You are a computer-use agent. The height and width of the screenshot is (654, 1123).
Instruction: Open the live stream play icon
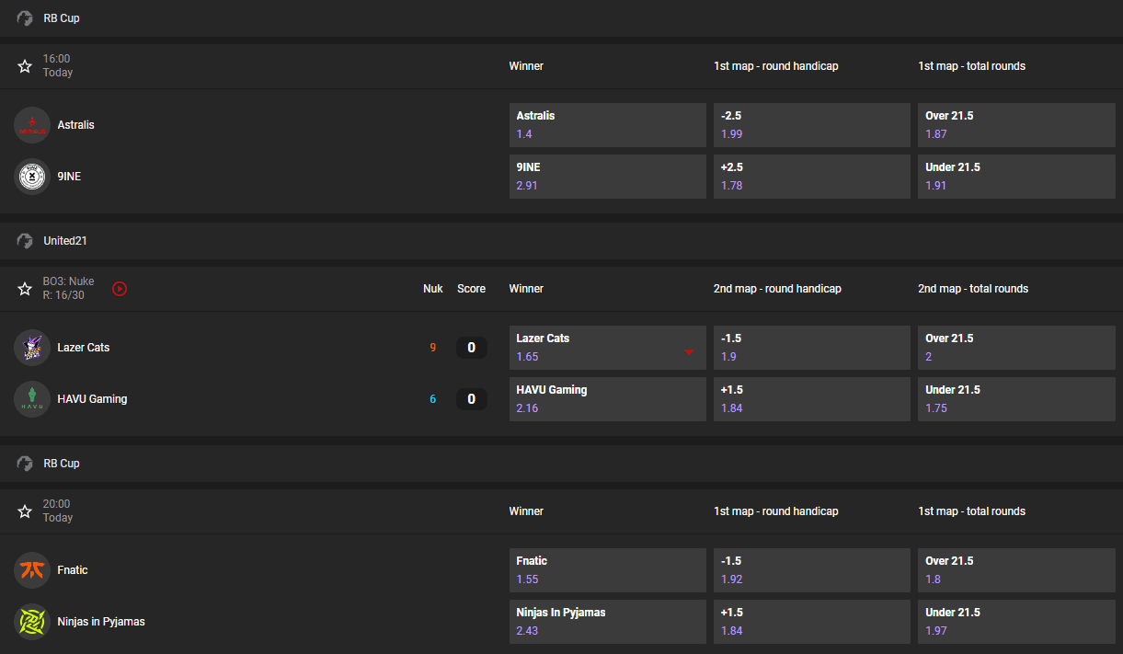coord(120,289)
